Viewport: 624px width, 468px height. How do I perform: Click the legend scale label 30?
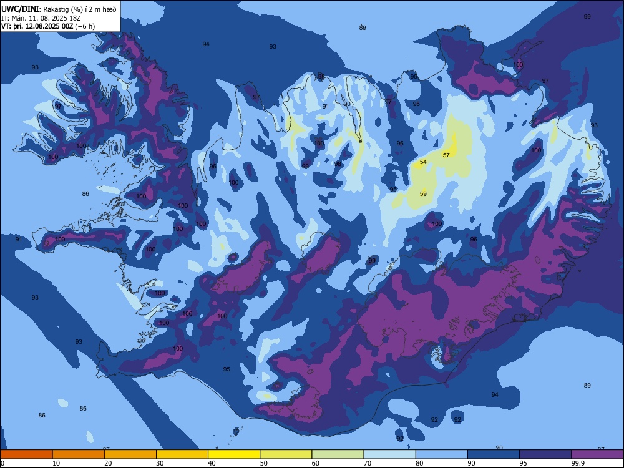pyautogui.click(x=160, y=463)
